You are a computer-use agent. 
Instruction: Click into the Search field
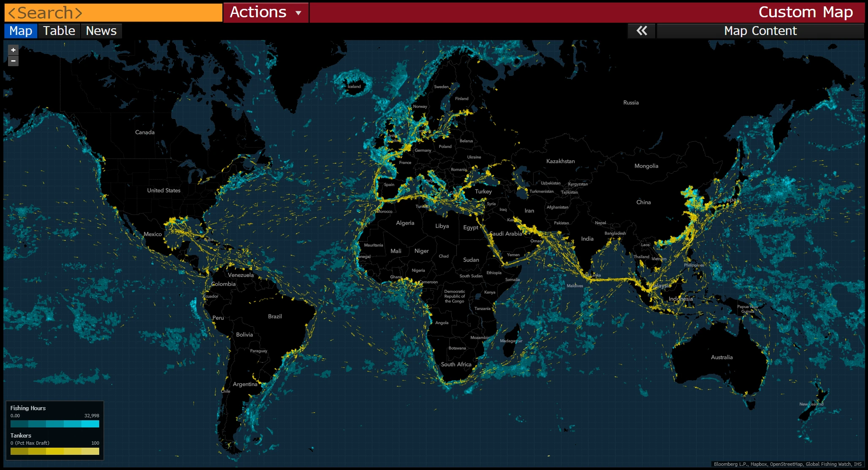click(113, 13)
